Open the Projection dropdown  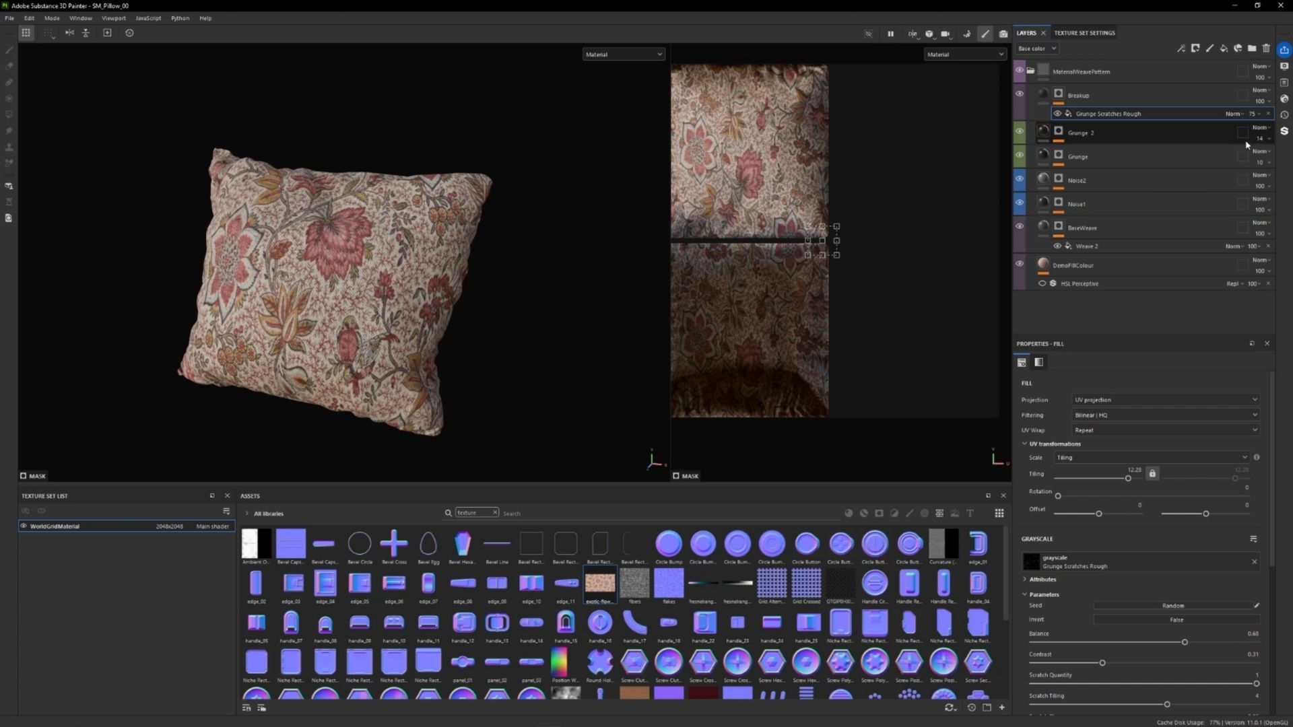(x=1165, y=399)
